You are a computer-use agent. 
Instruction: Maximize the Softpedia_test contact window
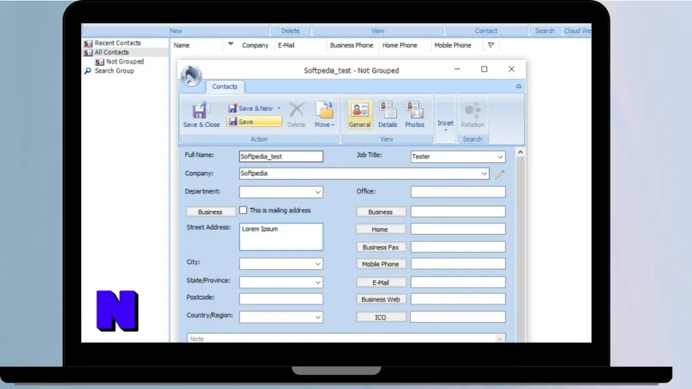[x=484, y=70]
